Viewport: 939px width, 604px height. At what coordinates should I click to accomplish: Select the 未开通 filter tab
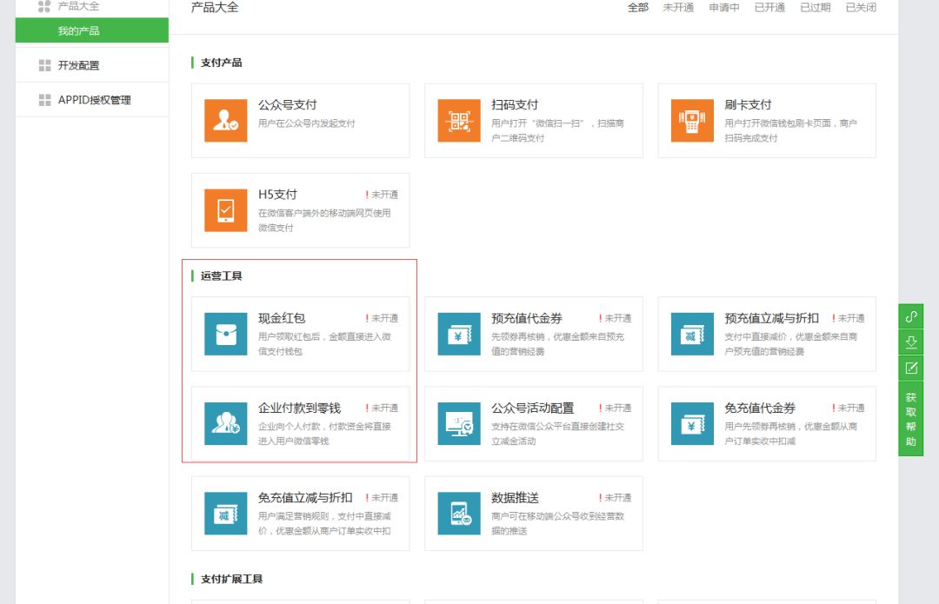[678, 8]
